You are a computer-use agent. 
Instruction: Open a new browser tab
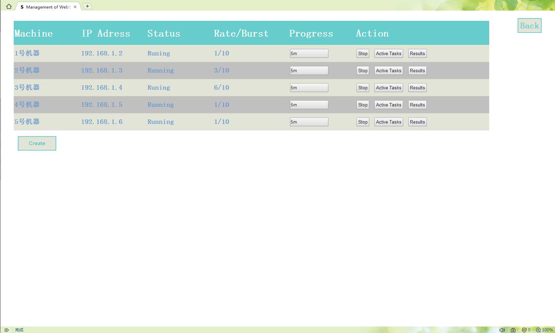pyautogui.click(x=87, y=6)
